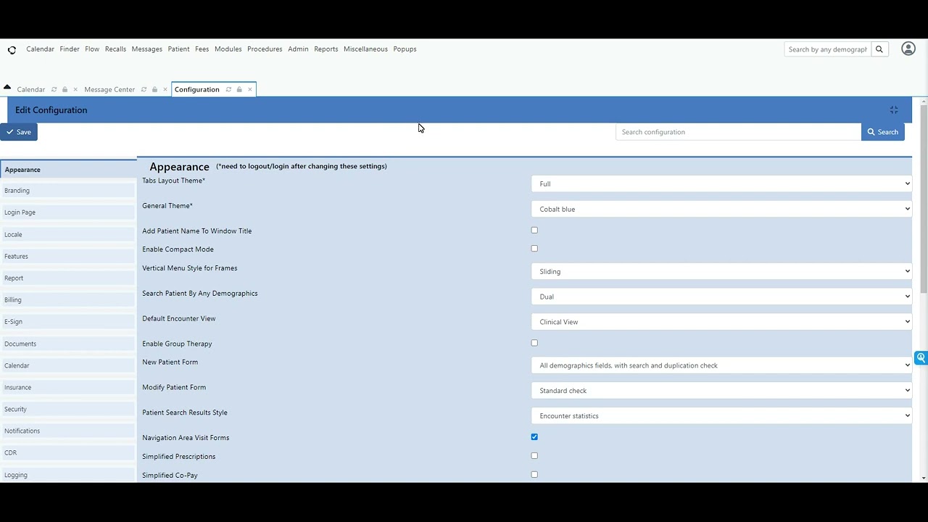Open the New Patient Form dropdown
The width and height of the screenshot is (928, 522).
[x=721, y=365]
